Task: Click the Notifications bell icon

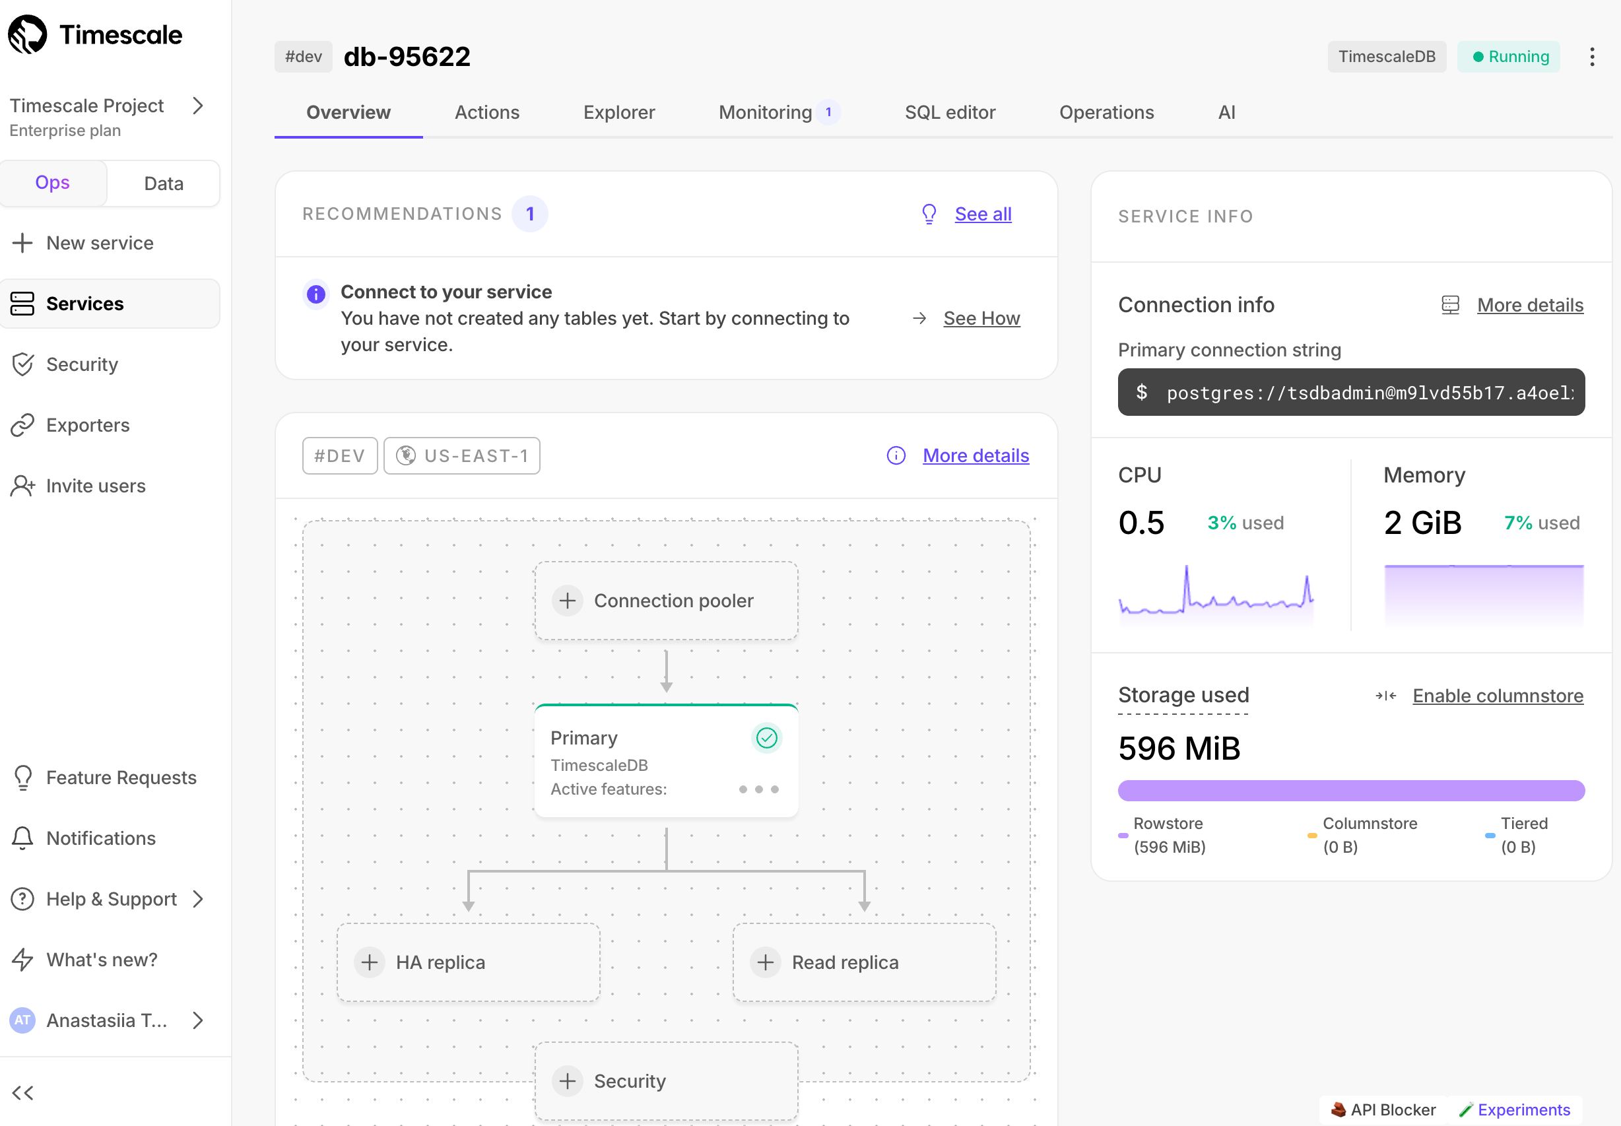Action: click(x=22, y=838)
